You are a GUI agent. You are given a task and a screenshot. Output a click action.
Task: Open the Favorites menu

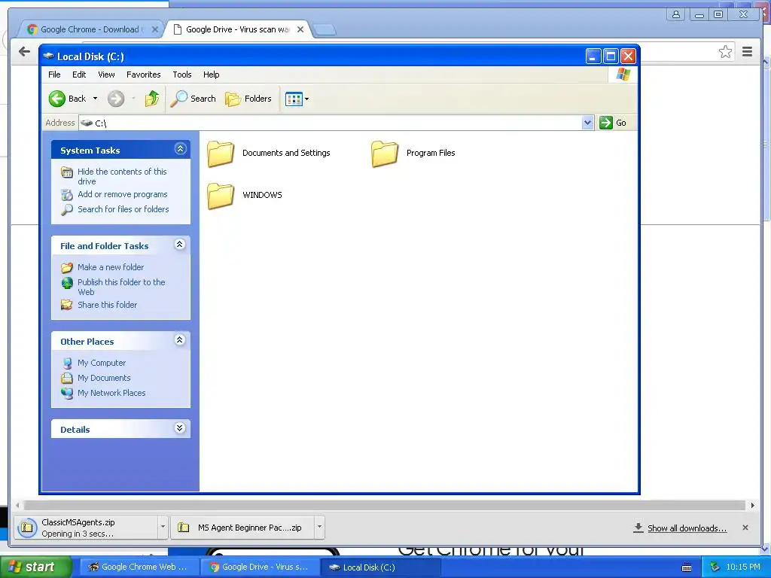point(144,75)
